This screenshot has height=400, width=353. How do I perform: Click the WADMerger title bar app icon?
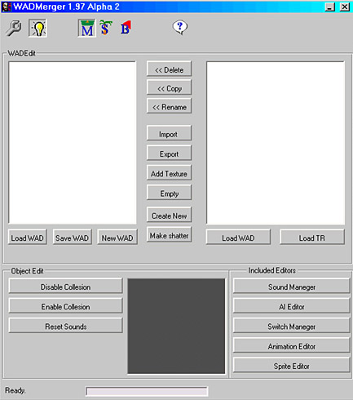[7, 7]
